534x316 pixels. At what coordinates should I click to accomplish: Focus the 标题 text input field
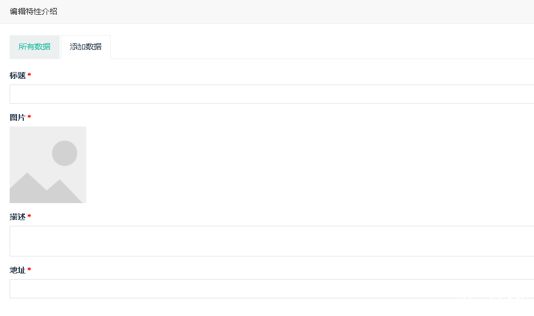[272, 94]
